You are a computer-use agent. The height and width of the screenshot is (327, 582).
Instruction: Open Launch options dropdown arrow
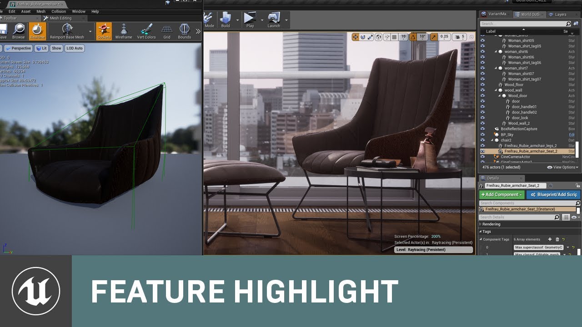(x=286, y=20)
